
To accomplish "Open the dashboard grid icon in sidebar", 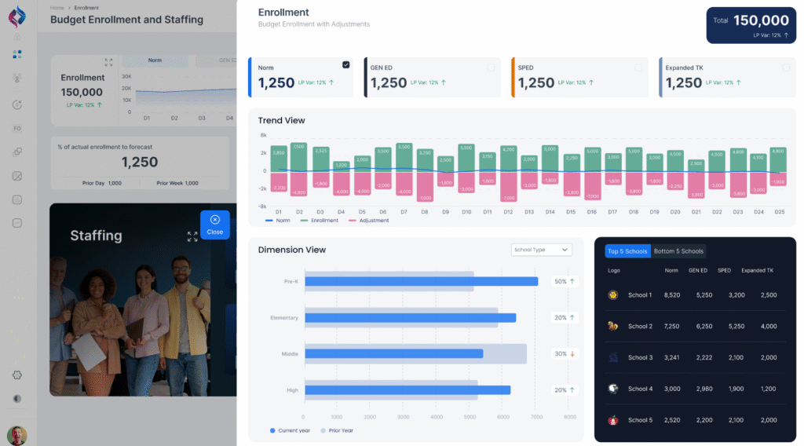I will [x=17, y=54].
